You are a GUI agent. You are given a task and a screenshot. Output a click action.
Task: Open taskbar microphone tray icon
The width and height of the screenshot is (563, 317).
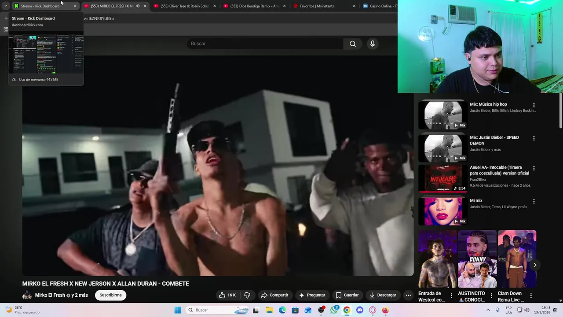497,310
